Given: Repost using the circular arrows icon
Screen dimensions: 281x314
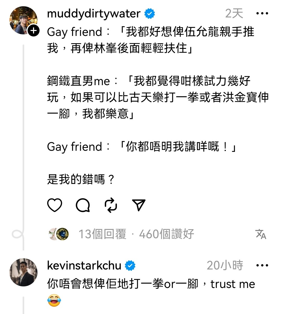Looking at the screenshot, I should coord(111,205).
